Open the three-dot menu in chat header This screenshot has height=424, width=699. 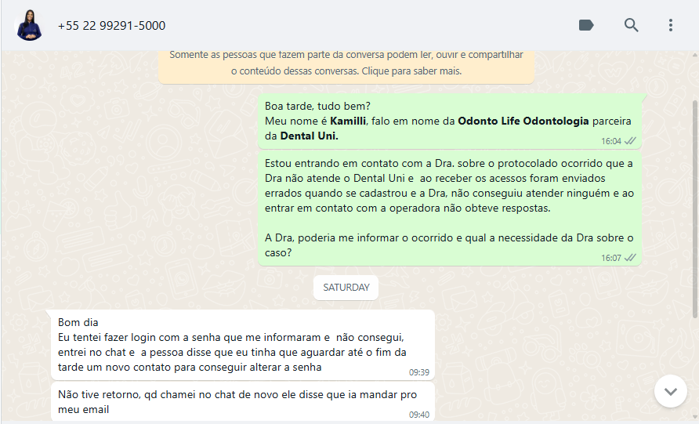(671, 25)
